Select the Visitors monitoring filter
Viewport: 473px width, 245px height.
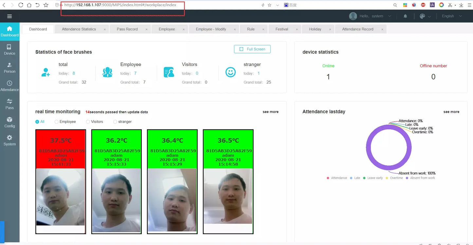(x=88, y=121)
